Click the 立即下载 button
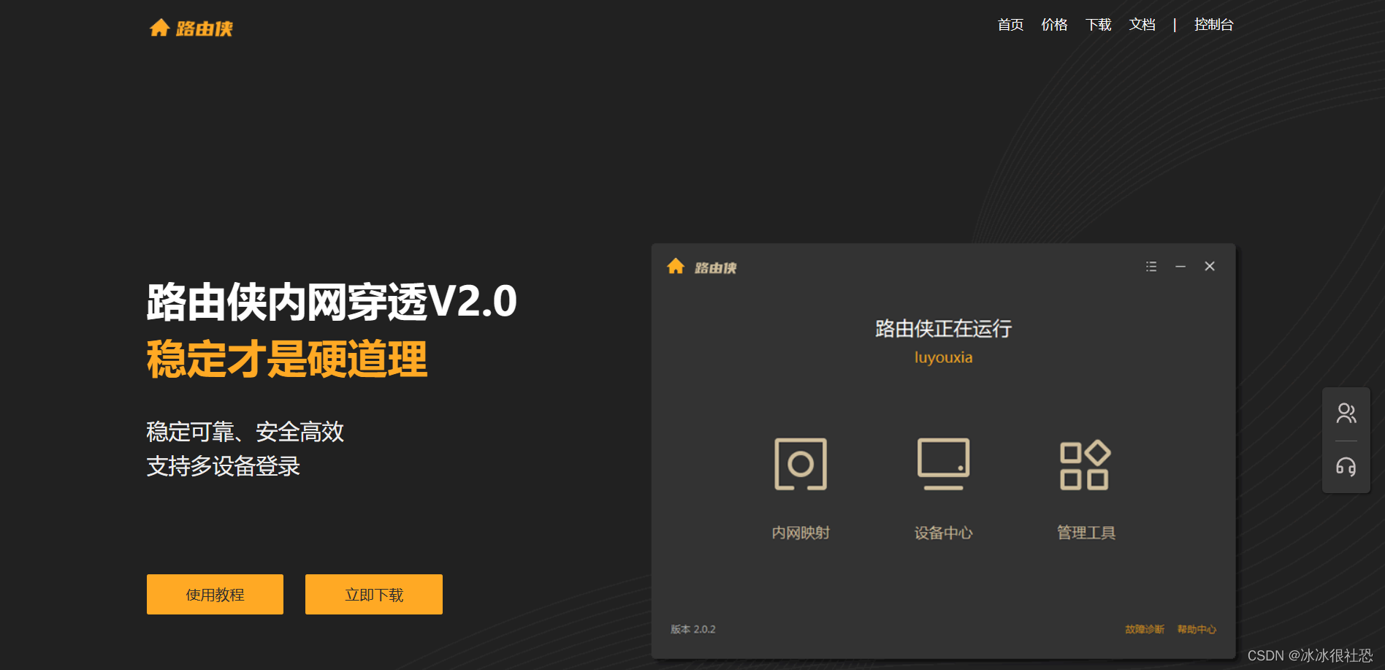Image resolution: width=1385 pixels, height=670 pixels. (x=374, y=594)
